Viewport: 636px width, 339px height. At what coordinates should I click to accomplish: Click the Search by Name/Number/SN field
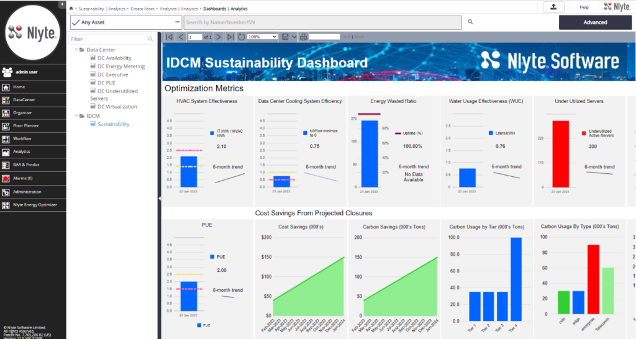click(323, 22)
